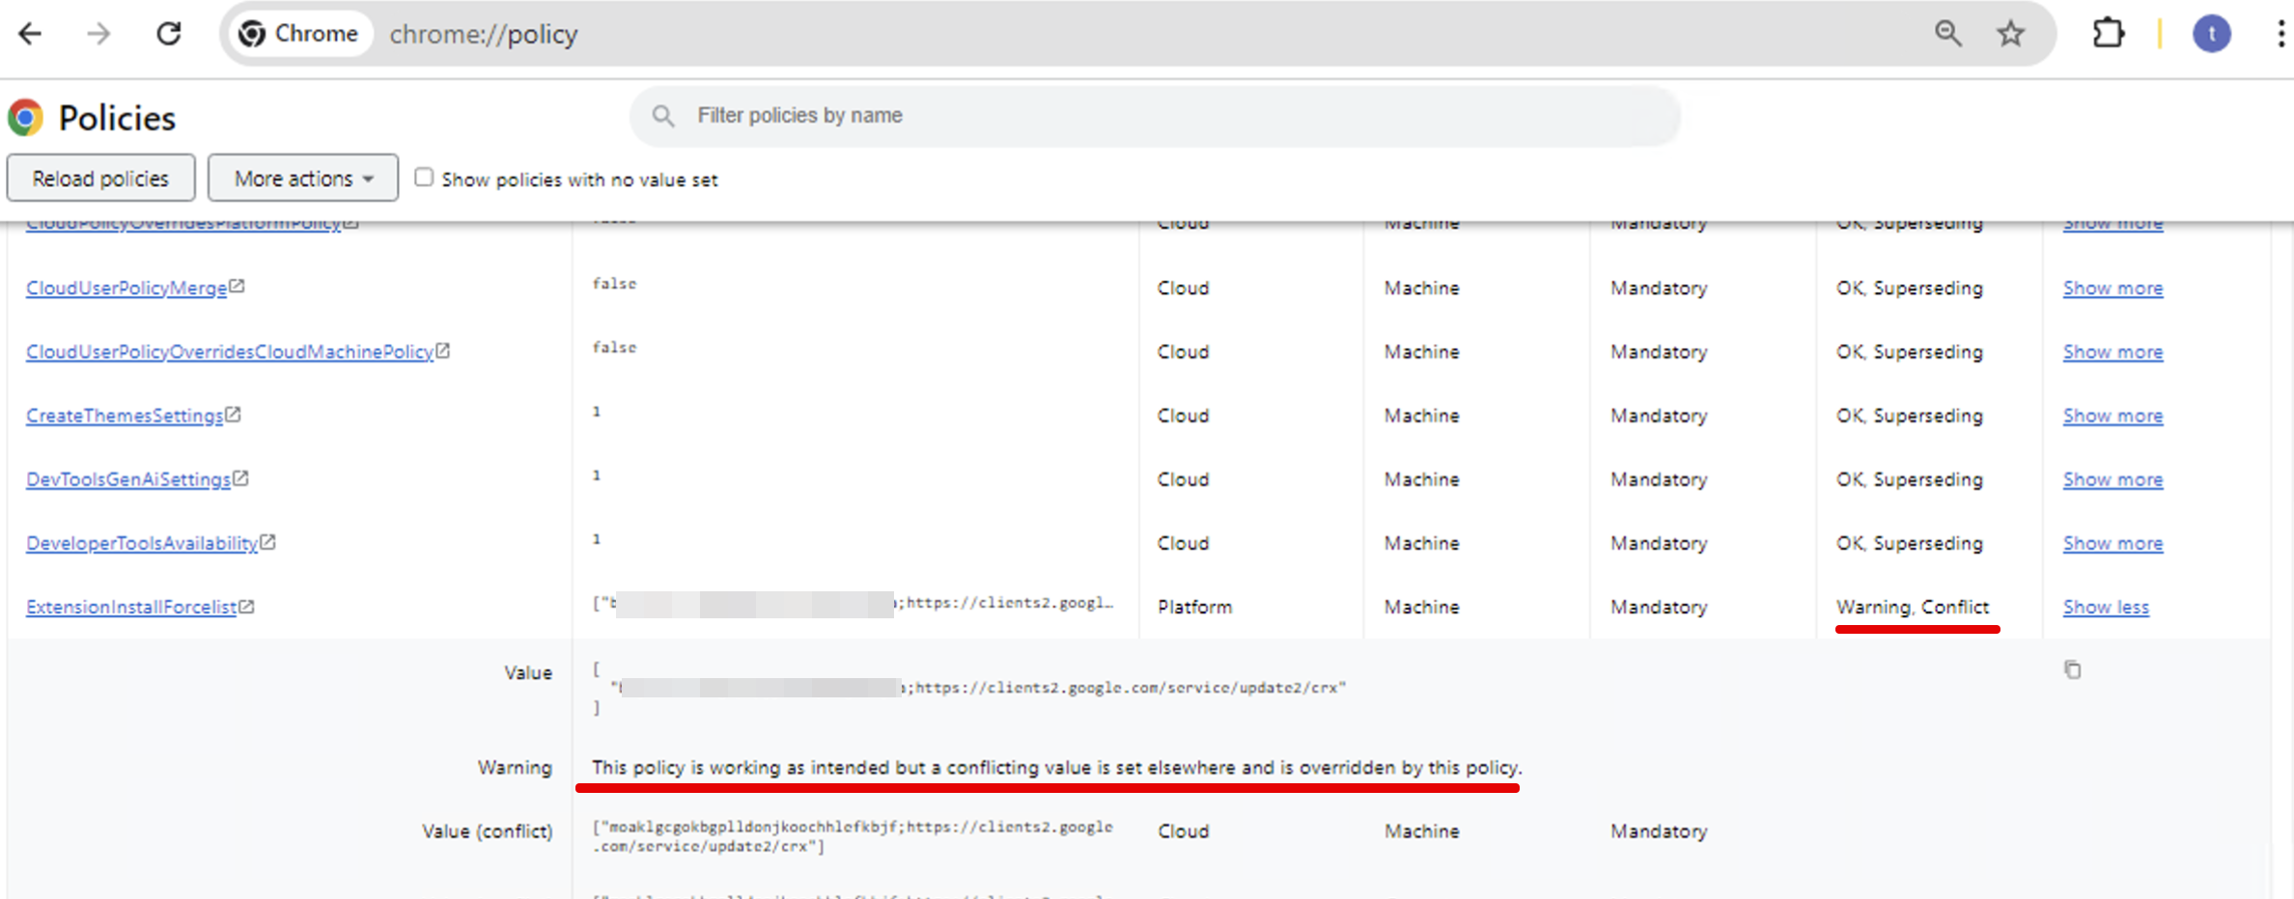This screenshot has height=899, width=2294.
Task: Click the browser forward arrow
Action: tap(98, 34)
